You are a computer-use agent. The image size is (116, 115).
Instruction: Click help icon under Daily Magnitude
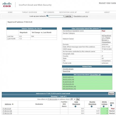point(76,107)
